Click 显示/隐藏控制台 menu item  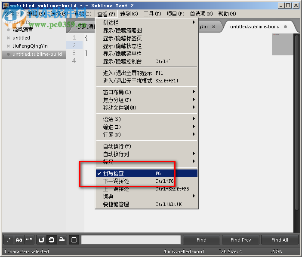point(147,61)
